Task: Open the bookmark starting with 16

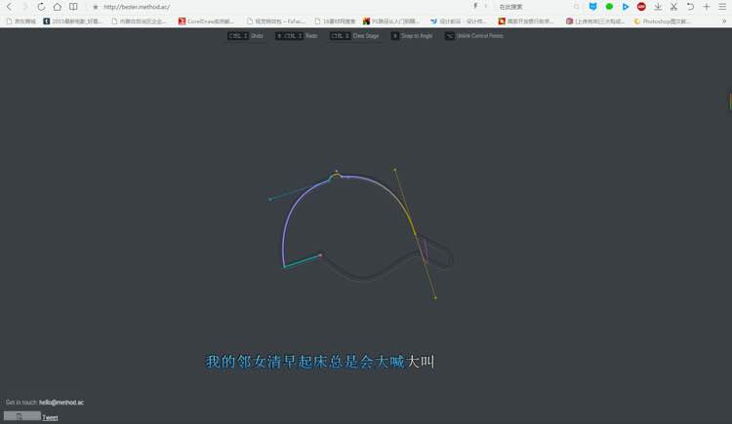Action: (335, 21)
